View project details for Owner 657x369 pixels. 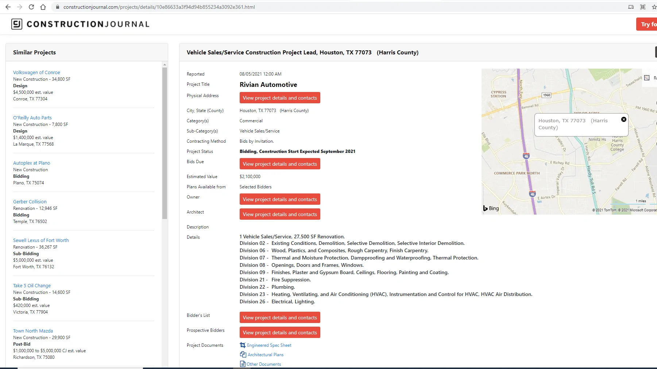pos(280,199)
